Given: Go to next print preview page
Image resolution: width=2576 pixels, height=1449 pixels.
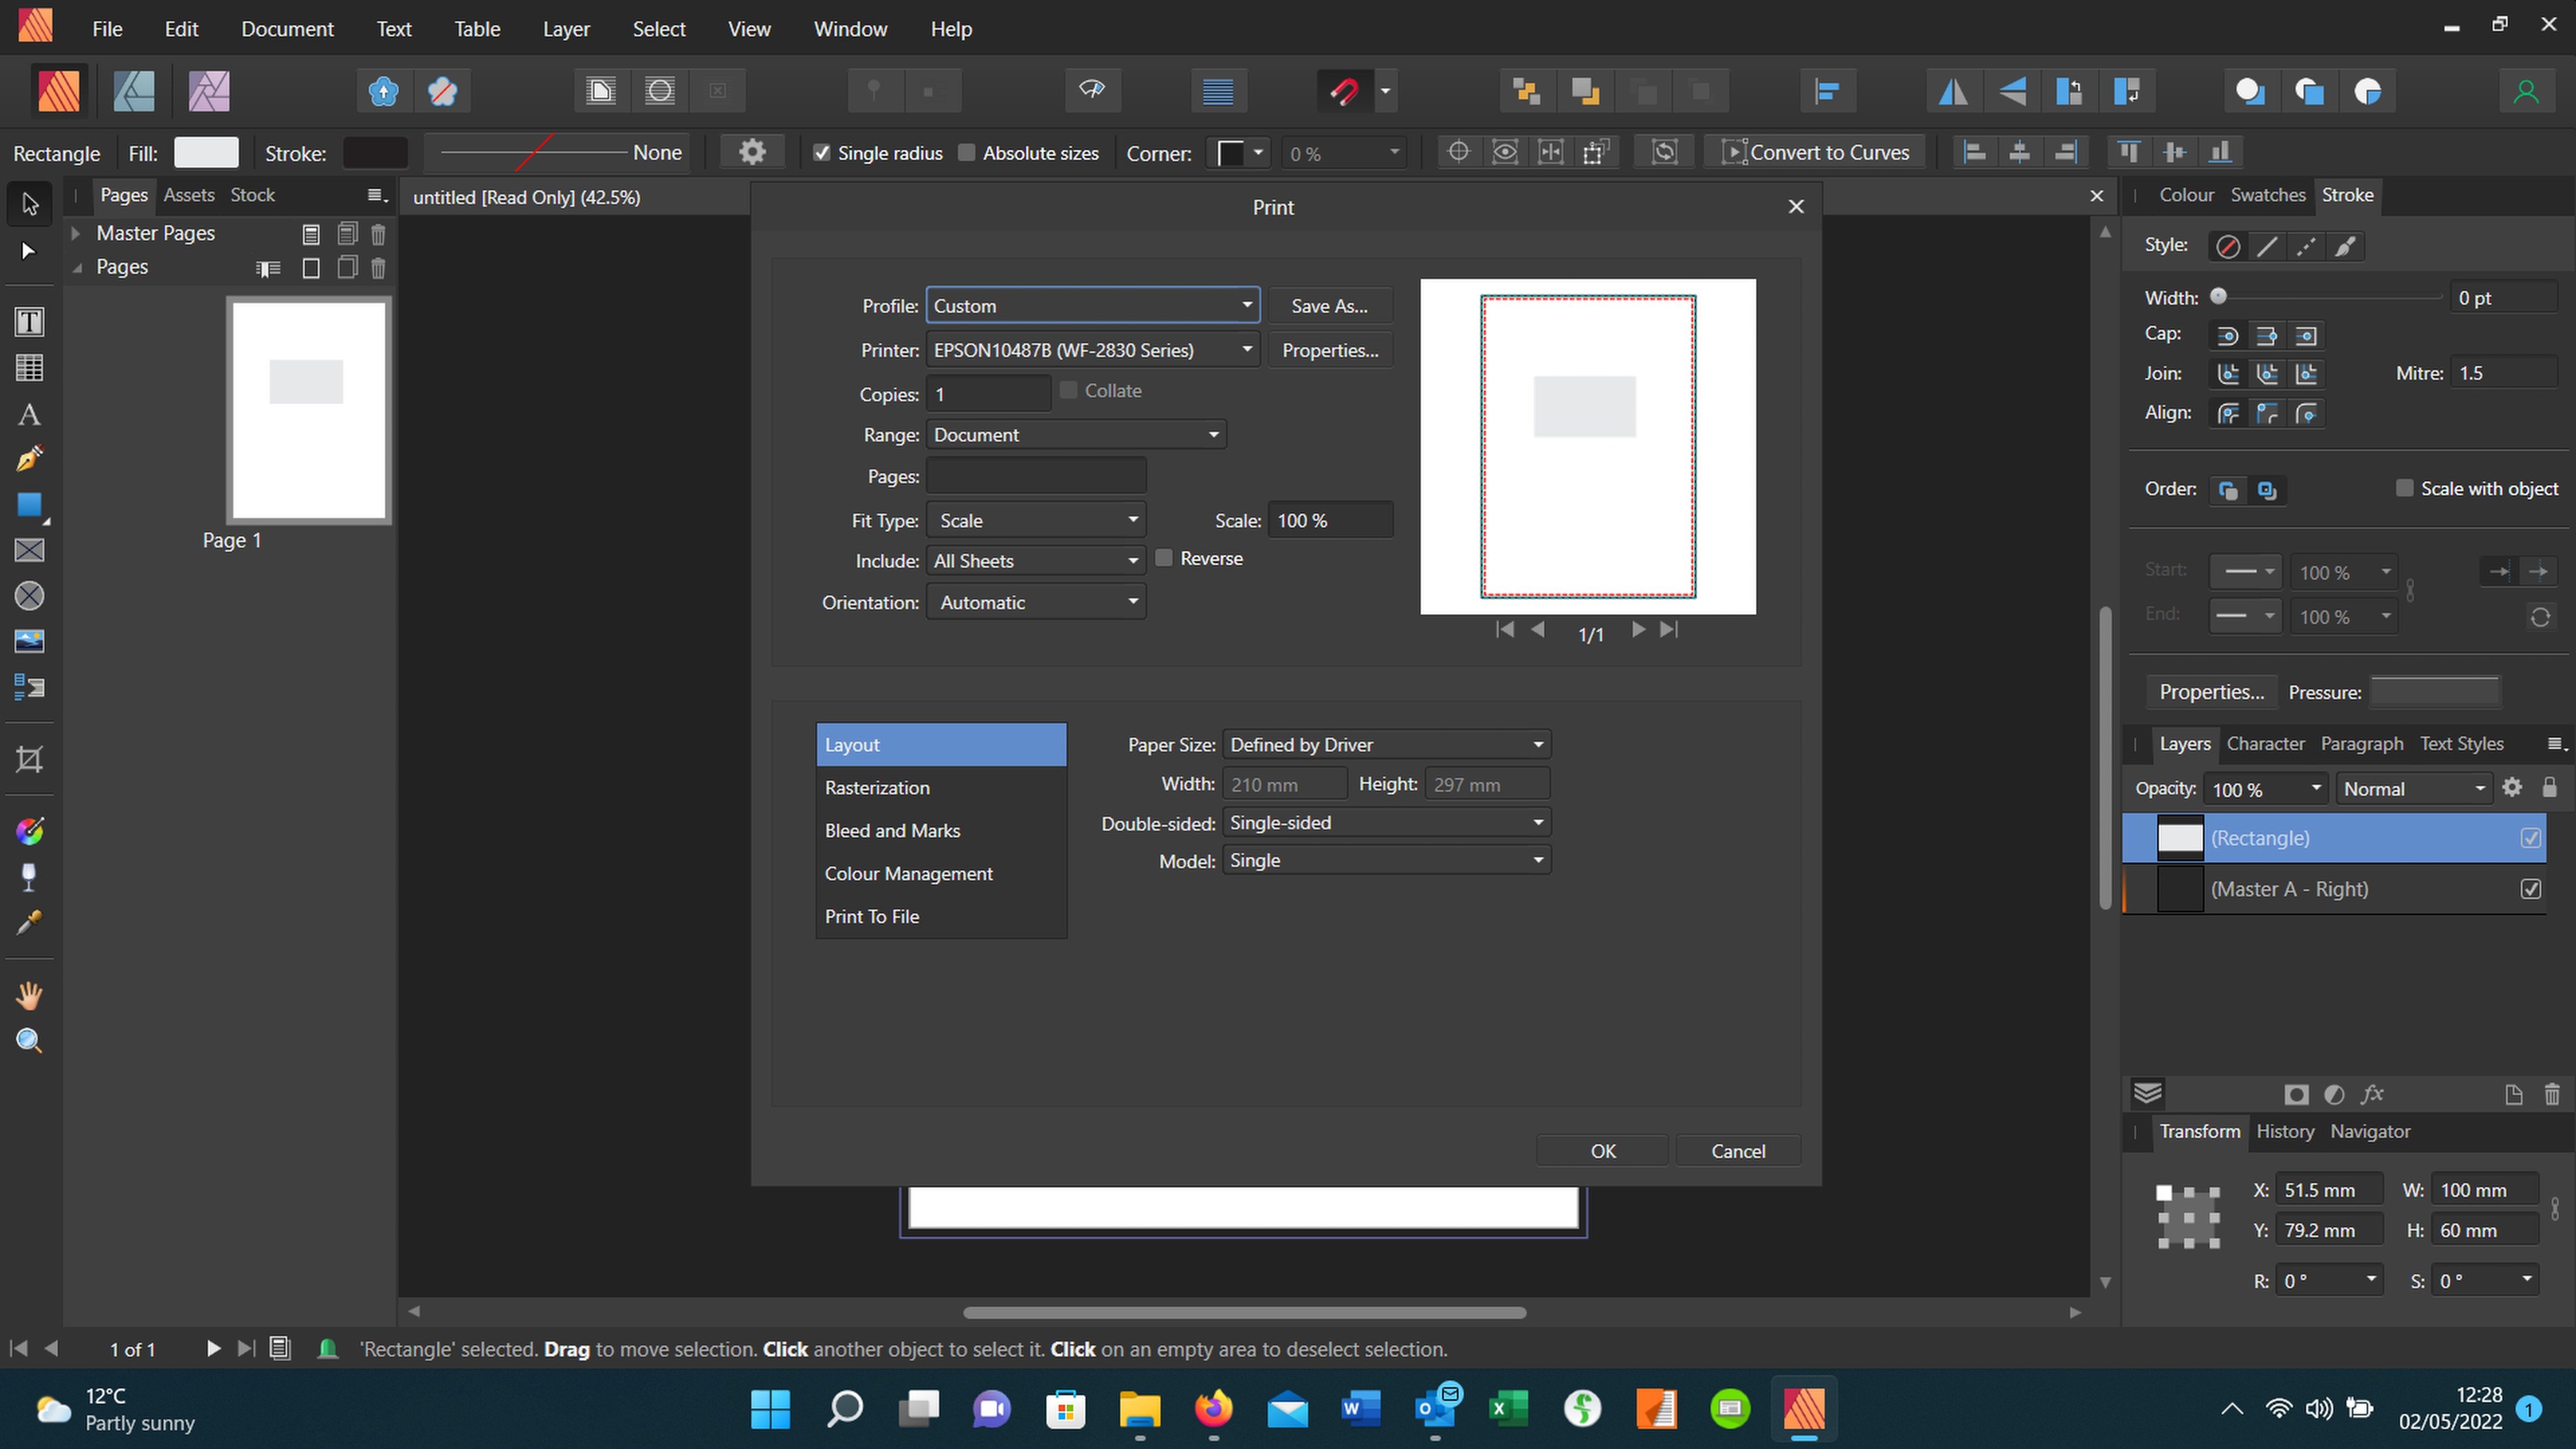Looking at the screenshot, I should tap(1638, 630).
